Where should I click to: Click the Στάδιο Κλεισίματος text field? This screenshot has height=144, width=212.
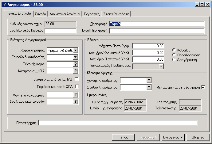point(134,87)
